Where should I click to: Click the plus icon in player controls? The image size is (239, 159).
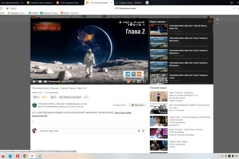coord(134,82)
